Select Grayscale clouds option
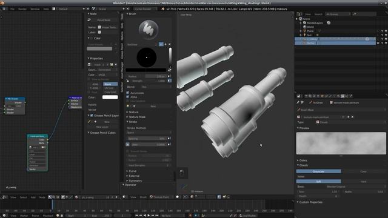Image resolution: width=388 pixels, height=218 pixels. point(318,171)
